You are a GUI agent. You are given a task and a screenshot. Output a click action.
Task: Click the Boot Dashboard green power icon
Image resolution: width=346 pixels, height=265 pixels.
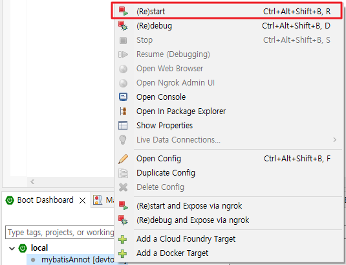(x=10, y=200)
